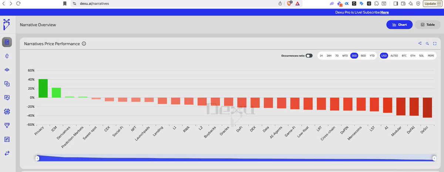Click the Brave shields icon in address bar
Viewport: 444px width, 172px height.
click(290, 3)
